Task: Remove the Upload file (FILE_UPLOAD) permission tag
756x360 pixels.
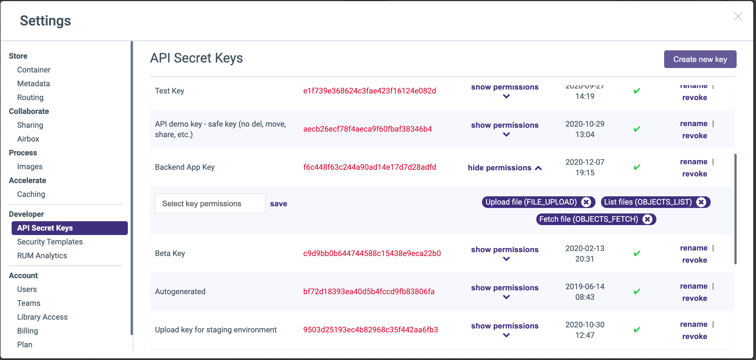Action: point(586,202)
